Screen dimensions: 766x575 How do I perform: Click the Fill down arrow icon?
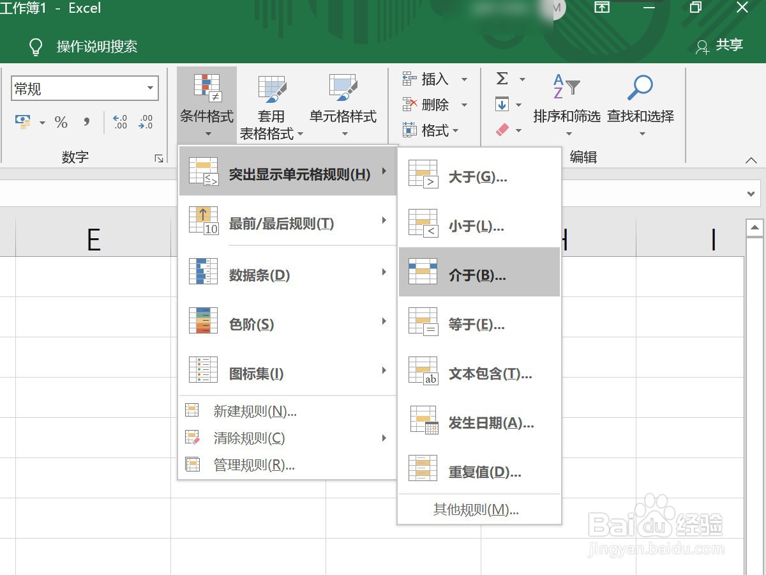click(502, 104)
